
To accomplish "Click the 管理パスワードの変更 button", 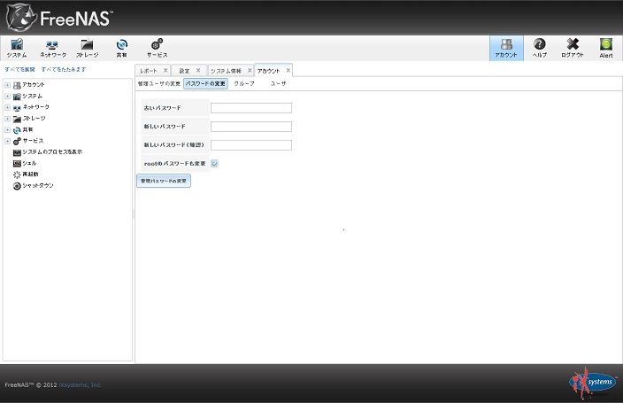I will pyautogui.click(x=164, y=181).
